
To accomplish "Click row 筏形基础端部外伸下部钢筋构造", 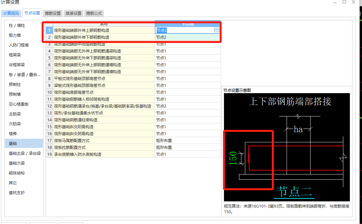I will coord(104,37).
